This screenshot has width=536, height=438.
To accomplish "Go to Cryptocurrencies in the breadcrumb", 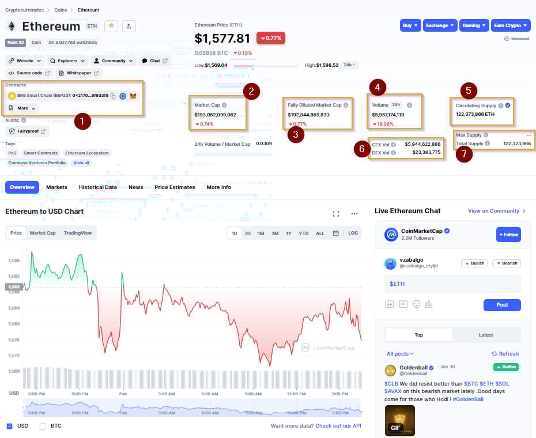I will [x=25, y=10].
